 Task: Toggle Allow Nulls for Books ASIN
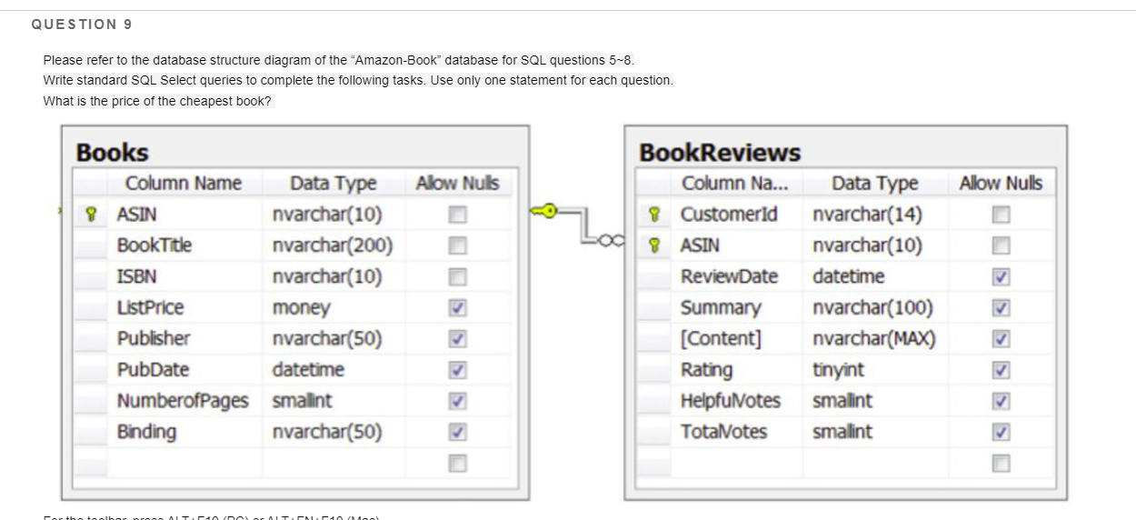click(458, 215)
